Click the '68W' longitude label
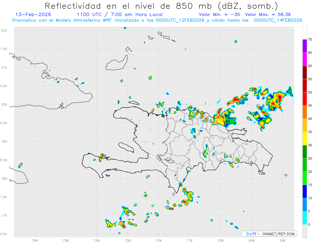The height and width of the screenshot is (244, 317). [282, 240]
